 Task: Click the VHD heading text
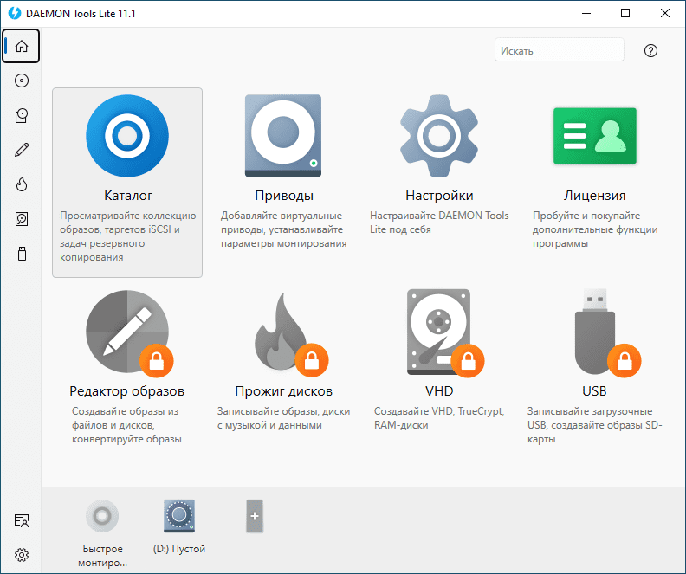click(x=439, y=390)
